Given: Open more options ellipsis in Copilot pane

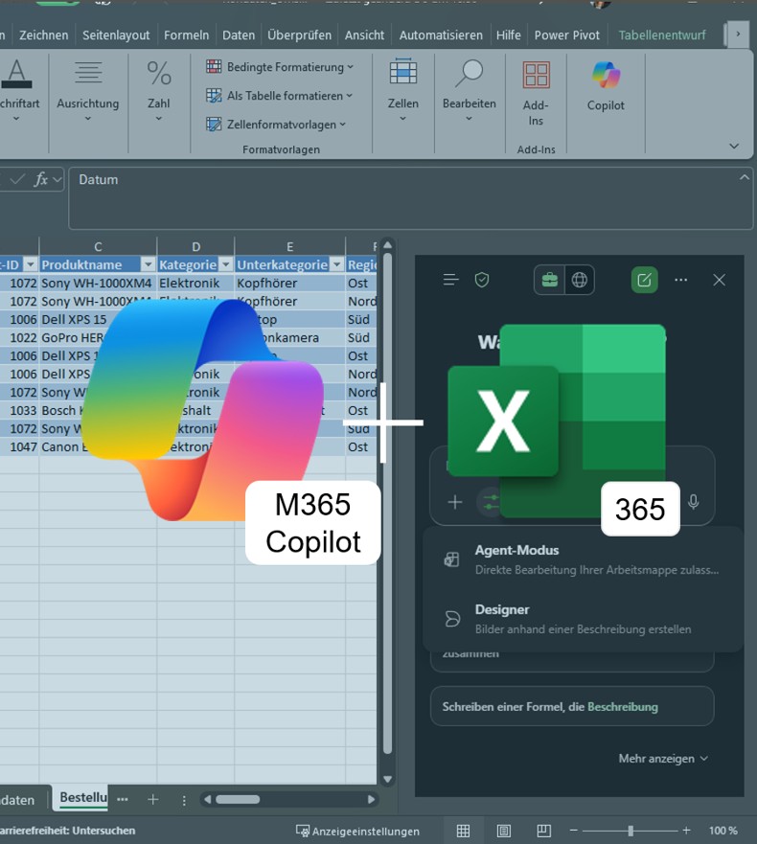Looking at the screenshot, I should [x=681, y=280].
